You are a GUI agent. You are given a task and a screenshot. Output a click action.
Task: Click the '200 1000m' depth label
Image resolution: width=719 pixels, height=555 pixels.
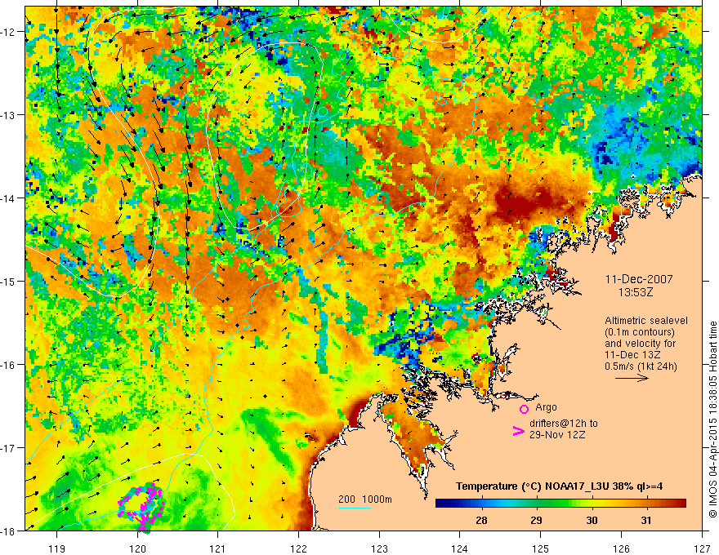365,499
